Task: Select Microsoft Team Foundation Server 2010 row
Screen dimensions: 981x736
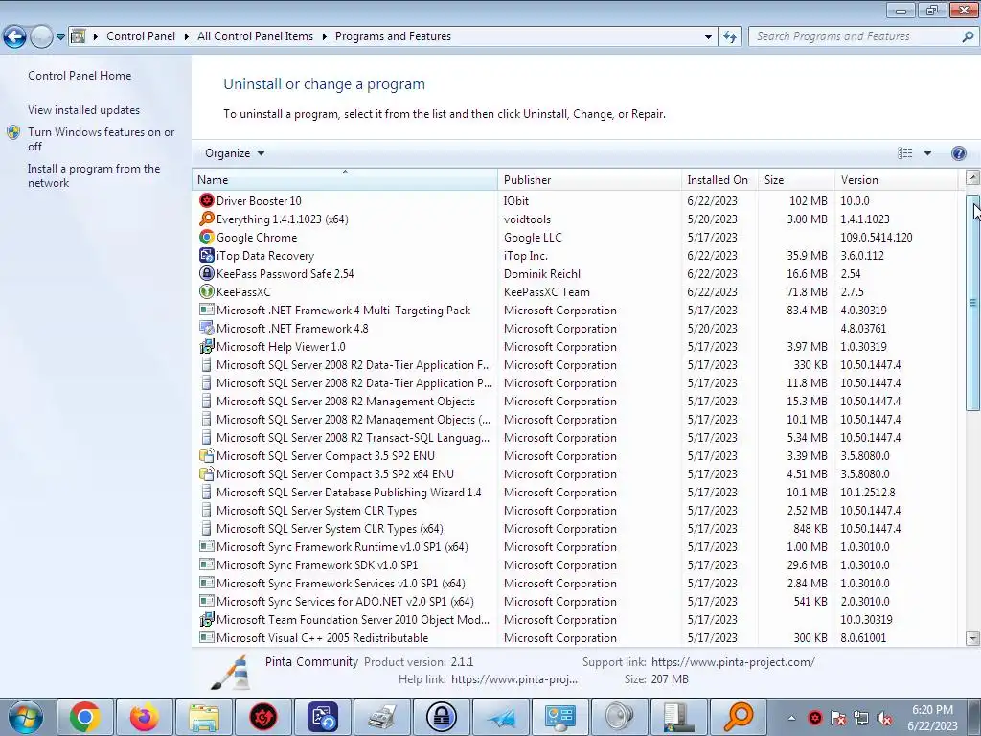Action: click(575, 620)
